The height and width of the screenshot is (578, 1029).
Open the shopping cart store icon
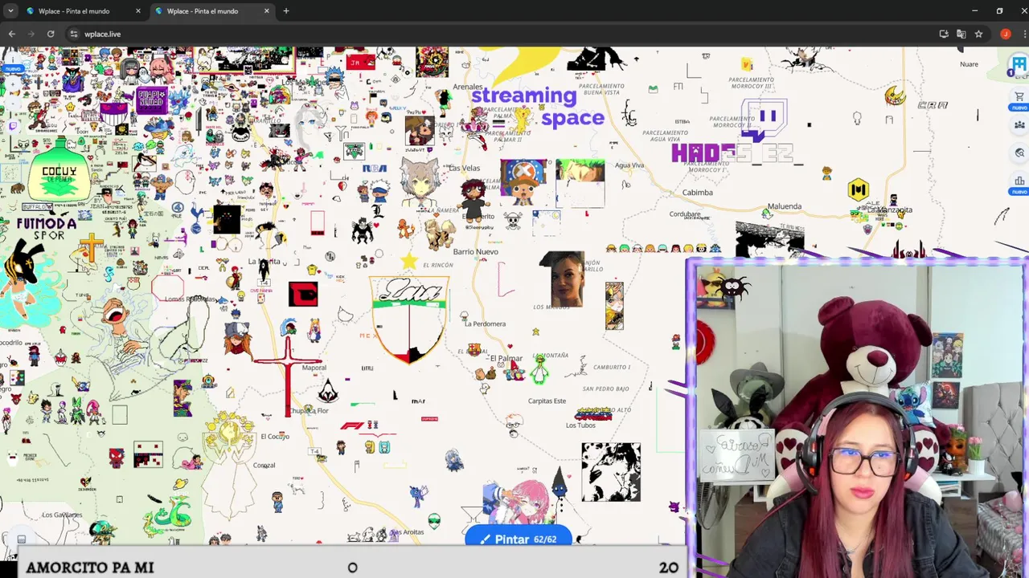(1019, 97)
